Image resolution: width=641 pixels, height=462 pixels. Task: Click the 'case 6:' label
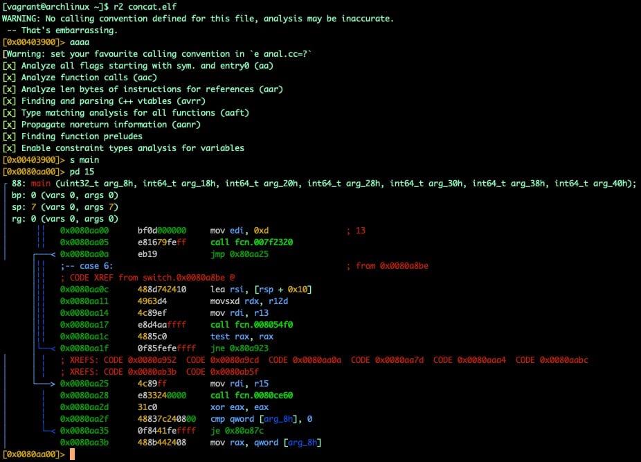(x=90, y=266)
